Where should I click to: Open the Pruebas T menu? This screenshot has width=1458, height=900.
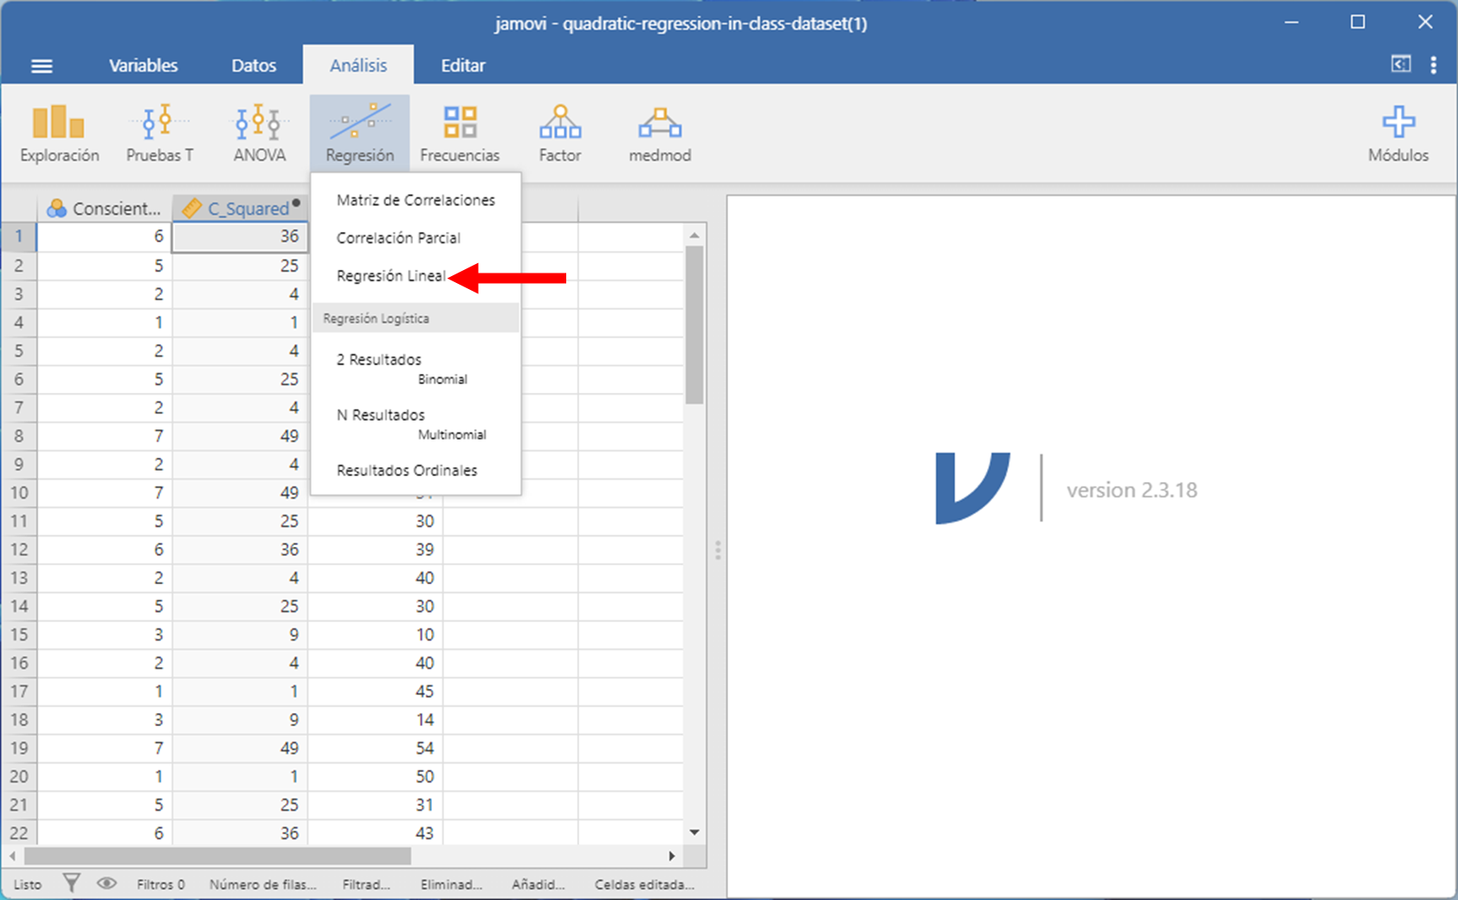point(159,133)
